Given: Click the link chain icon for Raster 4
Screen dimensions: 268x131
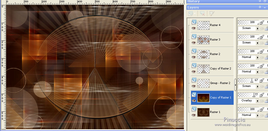Looking at the screenshot, I should tap(261, 22).
